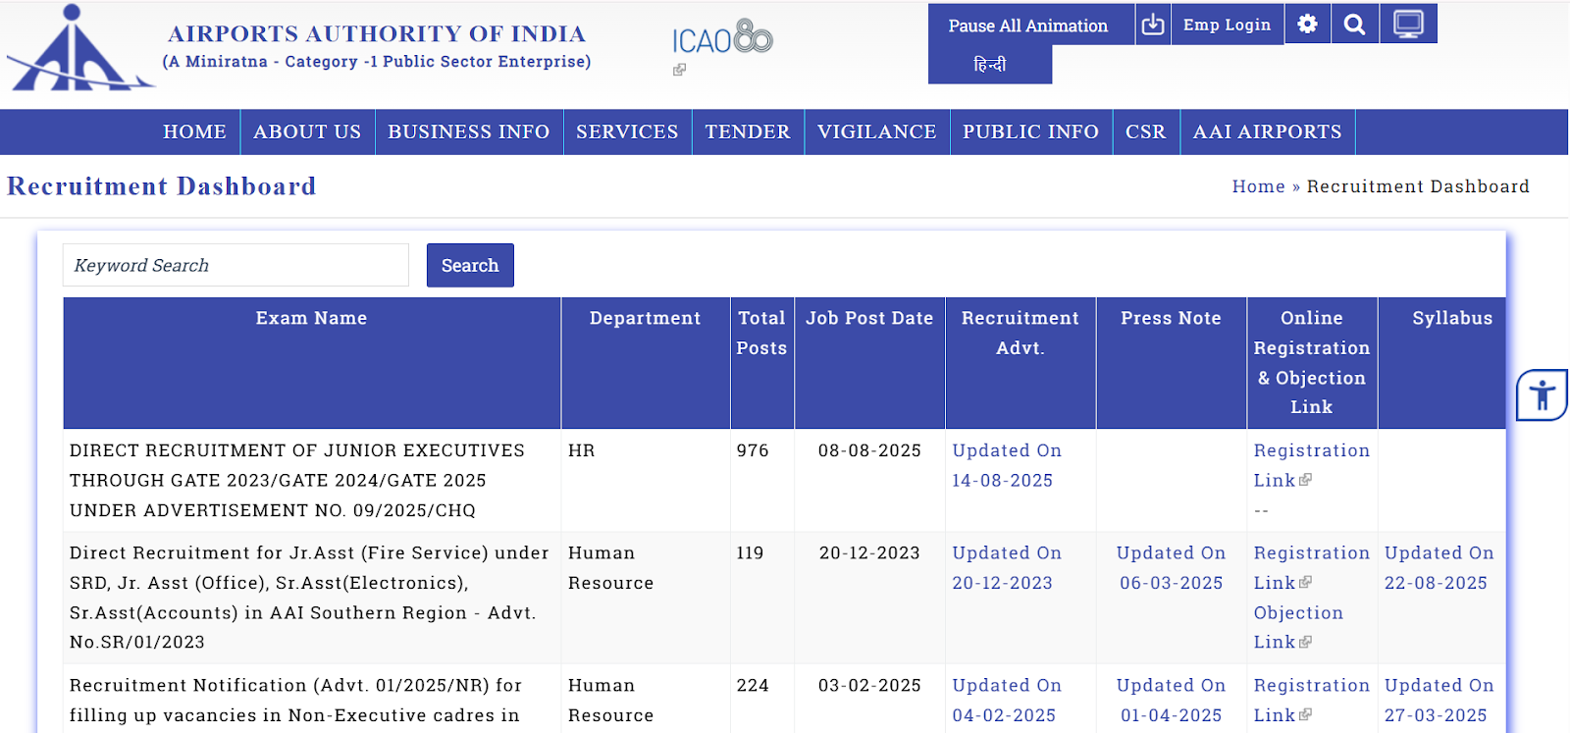
Task: Open Registration Link for Junior Executives row
Action: (x=1311, y=465)
